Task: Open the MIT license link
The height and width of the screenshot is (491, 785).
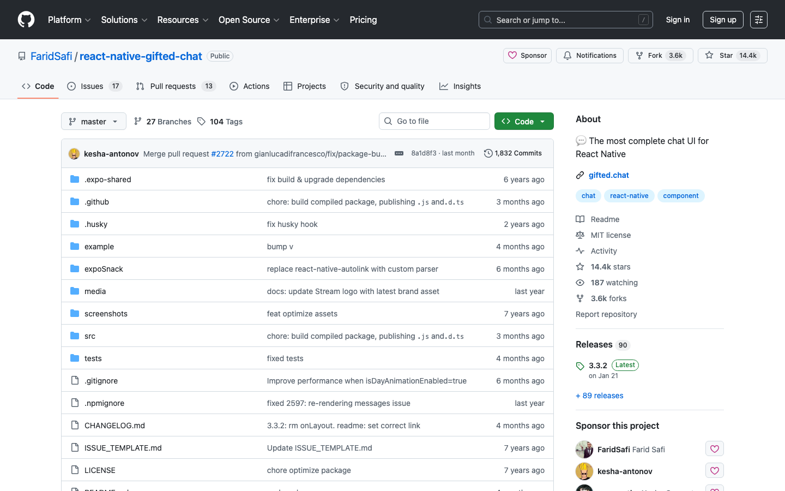Action: [x=603, y=235]
